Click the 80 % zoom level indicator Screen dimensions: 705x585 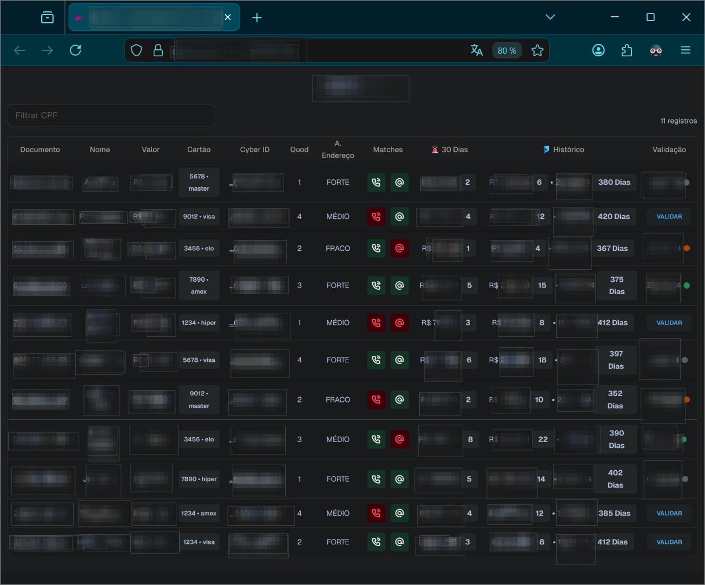pyautogui.click(x=507, y=50)
